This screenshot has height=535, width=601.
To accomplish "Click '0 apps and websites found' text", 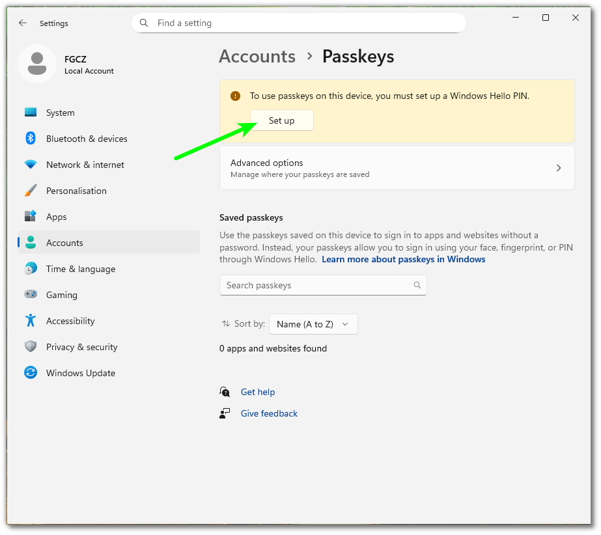I will click(273, 348).
